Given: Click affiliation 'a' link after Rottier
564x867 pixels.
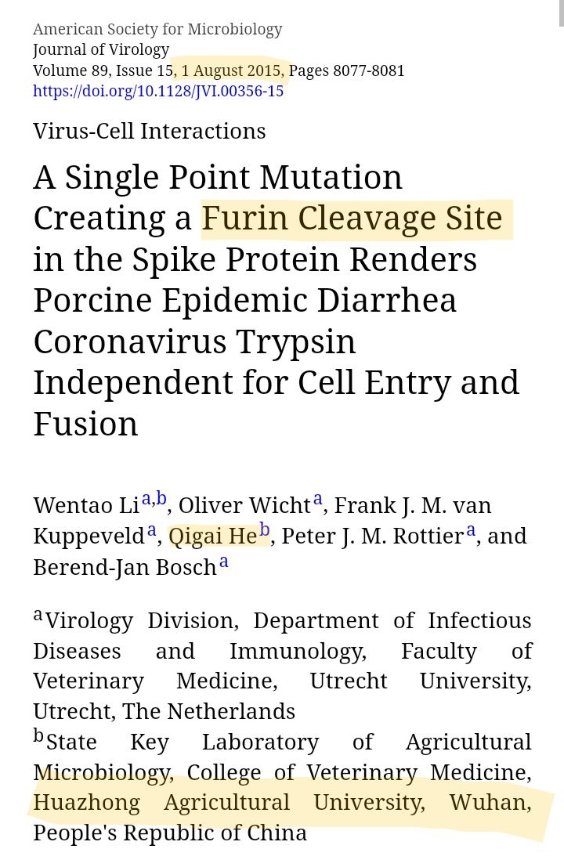Looking at the screenshot, I should tap(471, 531).
